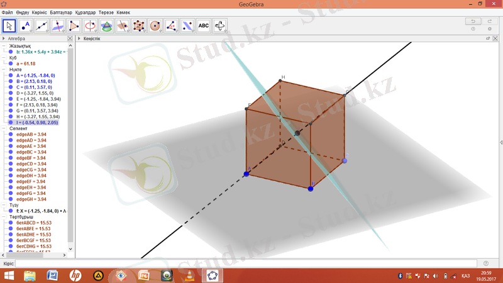
Task: Open the Файл menu
Action: click(x=7, y=13)
